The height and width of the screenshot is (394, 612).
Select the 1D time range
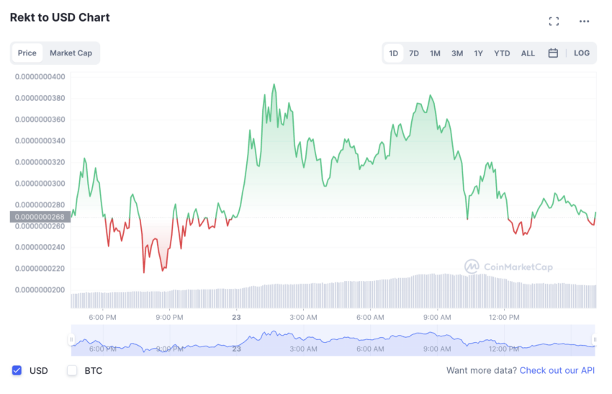[394, 53]
